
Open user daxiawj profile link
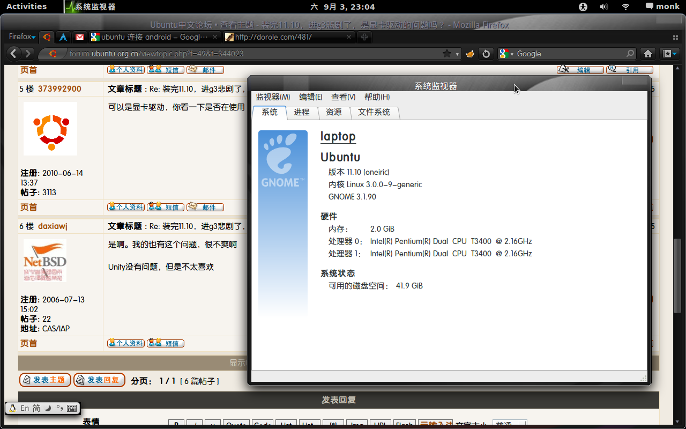pos(53,226)
